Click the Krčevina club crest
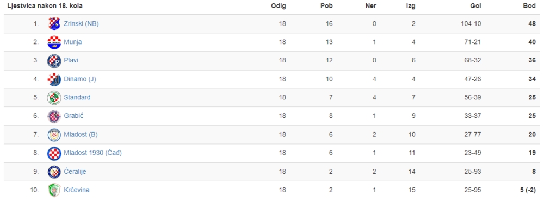 pos(54,190)
